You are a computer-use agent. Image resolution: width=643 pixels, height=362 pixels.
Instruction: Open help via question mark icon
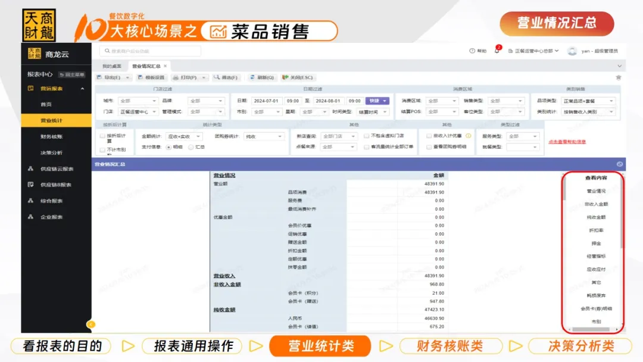[472, 51]
